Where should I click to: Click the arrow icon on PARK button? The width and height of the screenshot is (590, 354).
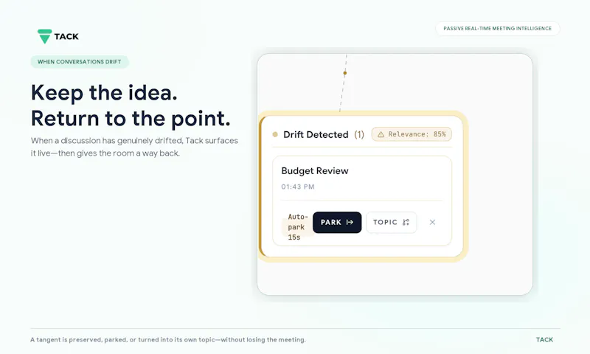pos(350,222)
